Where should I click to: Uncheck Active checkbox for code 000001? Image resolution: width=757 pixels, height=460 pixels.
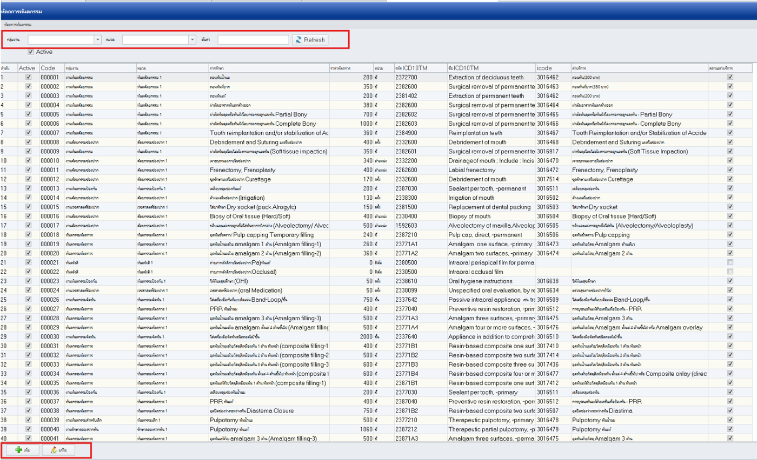pos(28,78)
